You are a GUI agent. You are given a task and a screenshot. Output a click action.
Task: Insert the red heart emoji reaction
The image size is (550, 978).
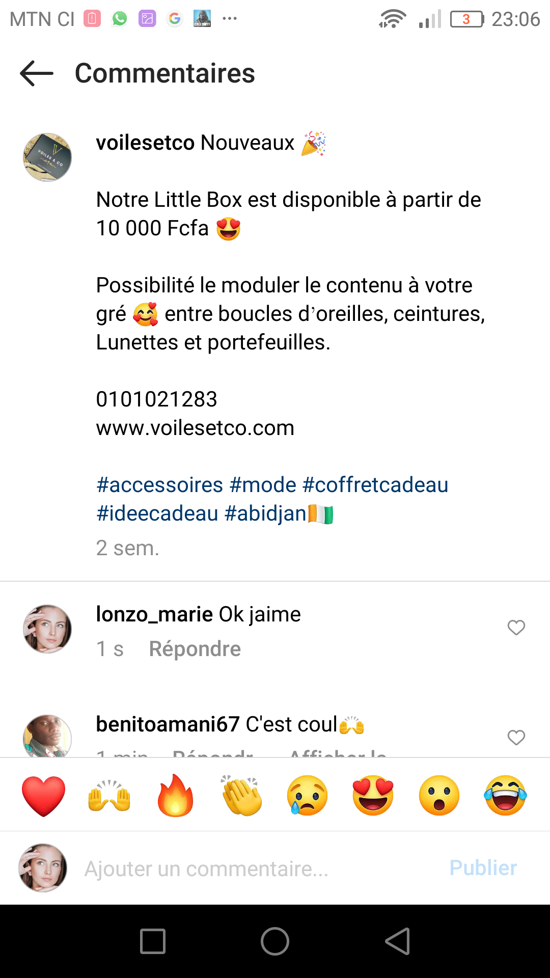tap(44, 796)
